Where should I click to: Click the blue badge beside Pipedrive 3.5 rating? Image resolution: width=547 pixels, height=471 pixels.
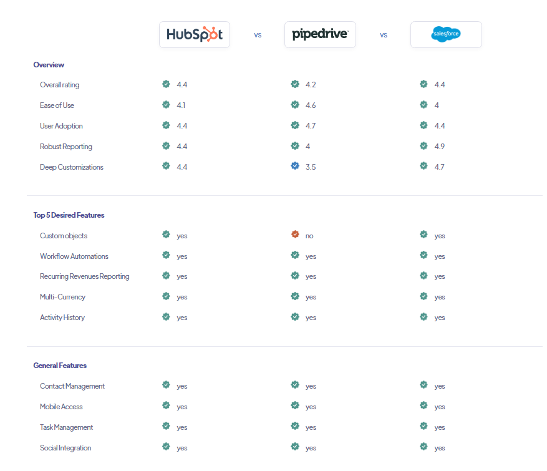(x=295, y=166)
